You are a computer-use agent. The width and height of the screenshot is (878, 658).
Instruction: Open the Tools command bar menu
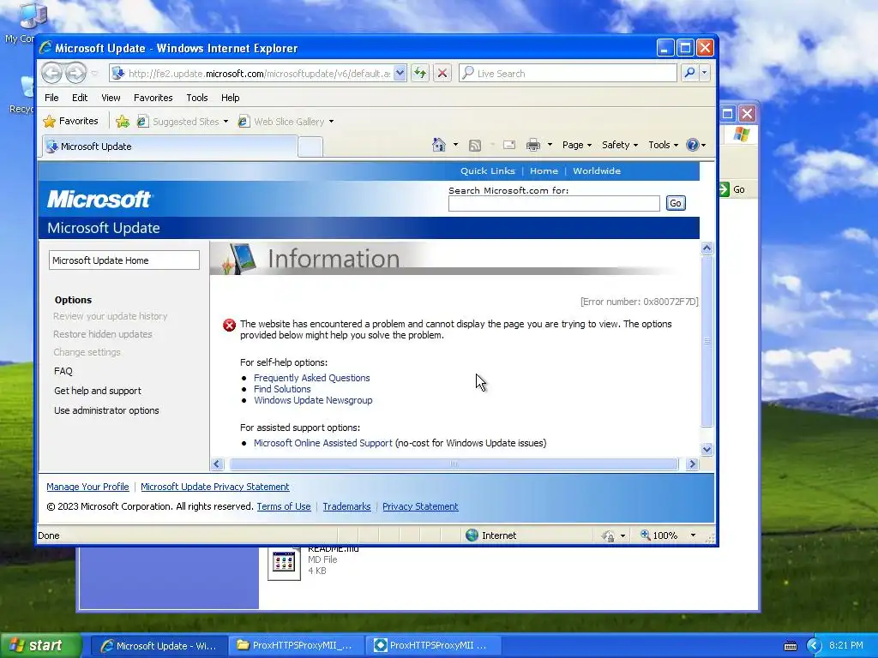663,145
